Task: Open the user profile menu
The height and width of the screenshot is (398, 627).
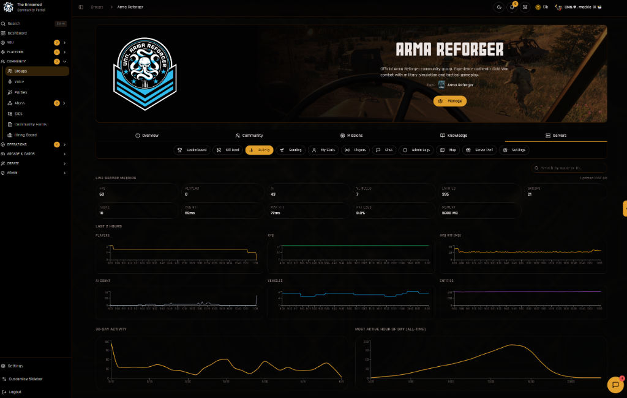Action: (x=579, y=7)
